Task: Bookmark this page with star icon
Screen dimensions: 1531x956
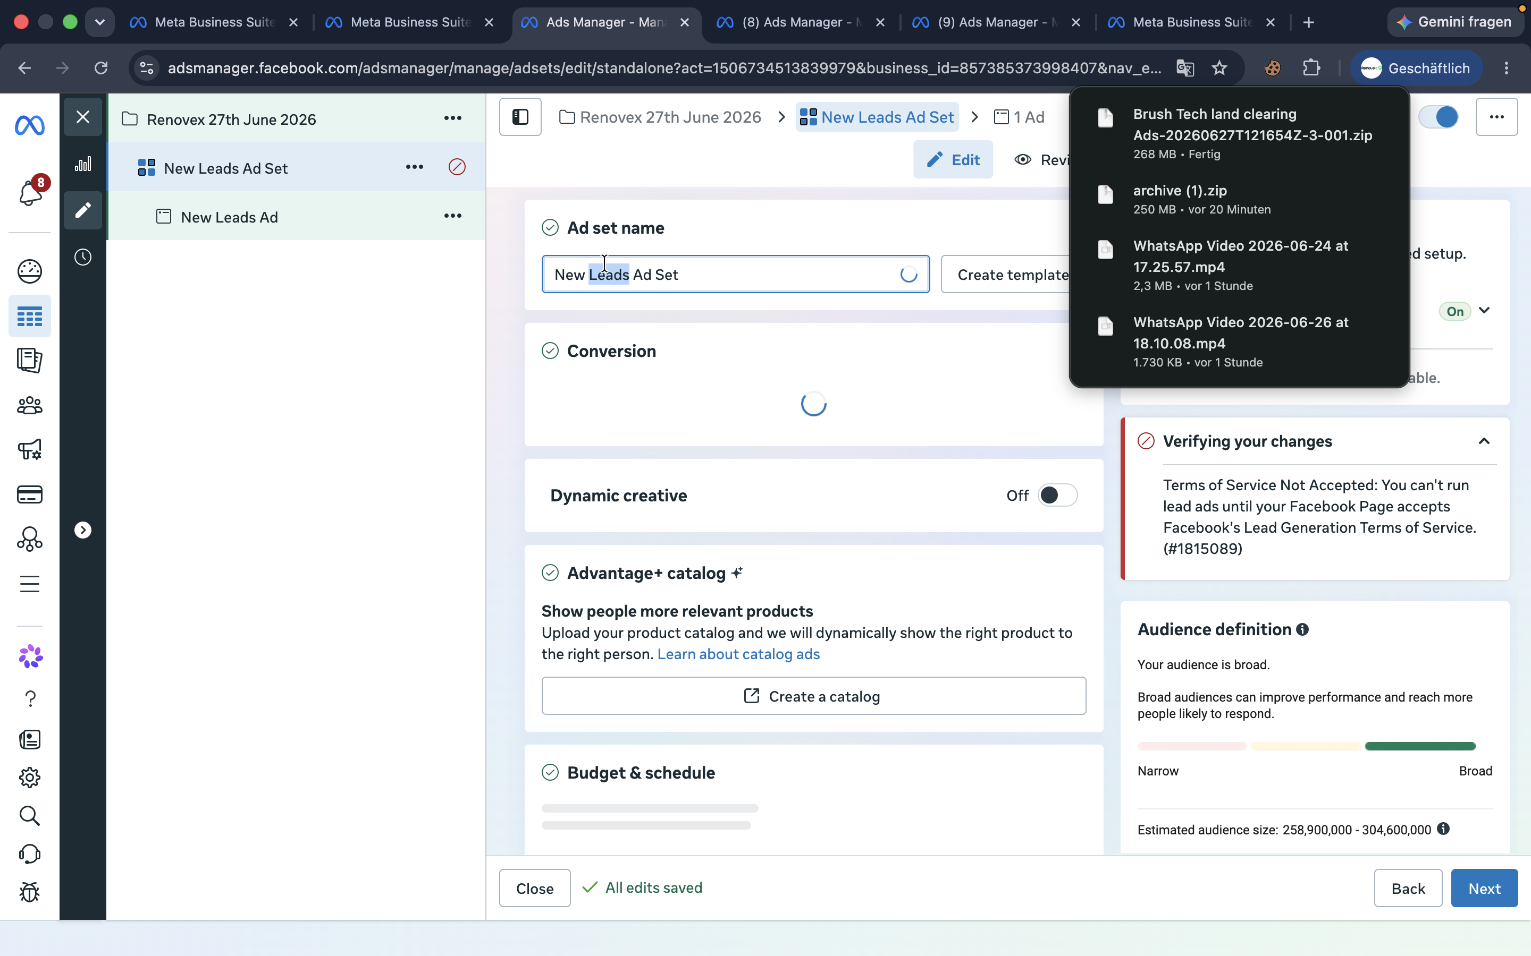Action: [x=1219, y=67]
